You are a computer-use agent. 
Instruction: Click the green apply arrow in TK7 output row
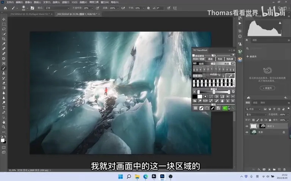[x=225, y=108]
